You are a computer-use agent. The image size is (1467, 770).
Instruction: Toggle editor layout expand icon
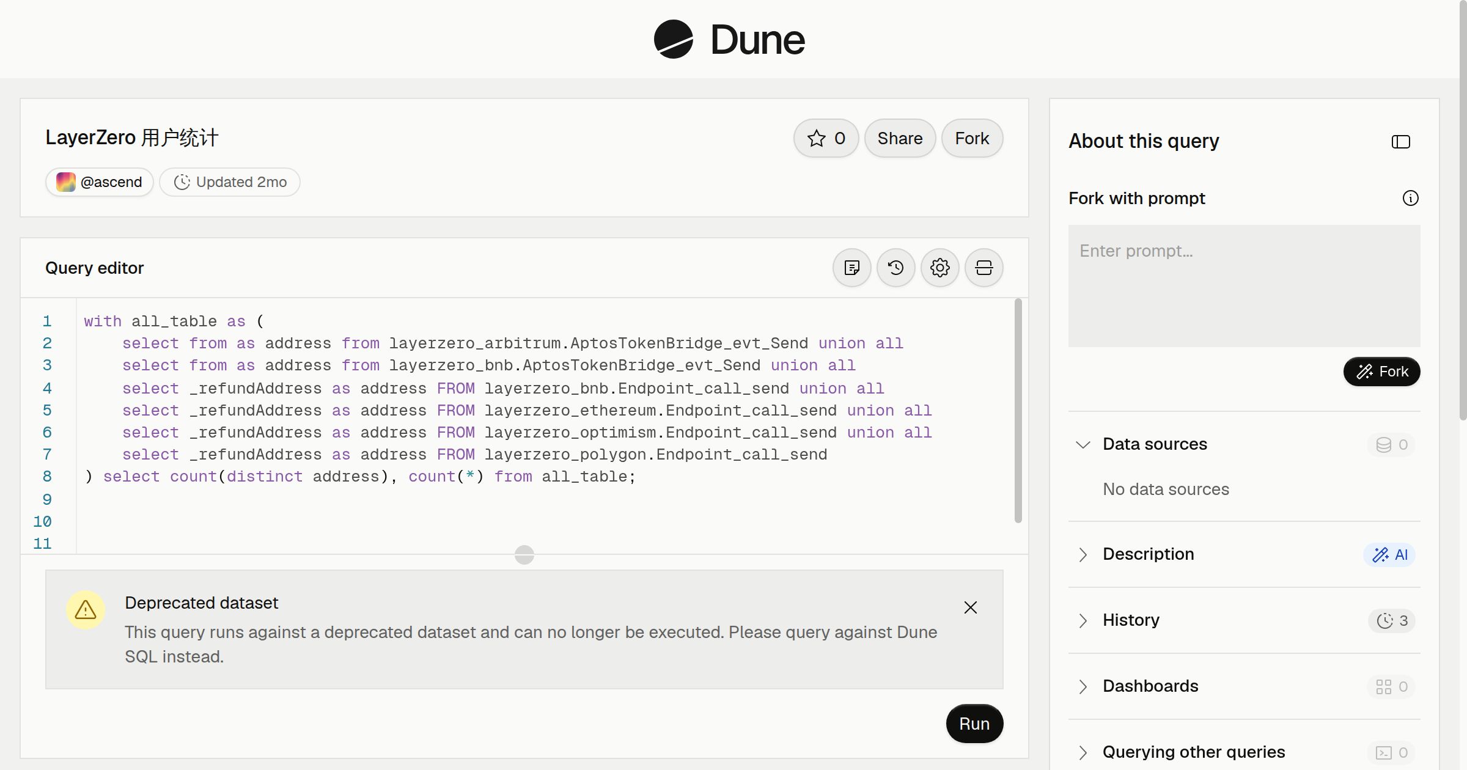pyautogui.click(x=984, y=268)
